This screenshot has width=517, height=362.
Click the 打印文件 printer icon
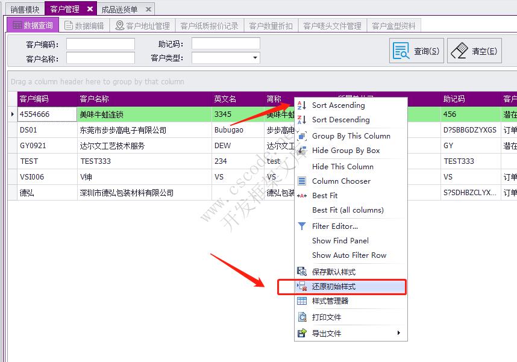pyautogui.click(x=302, y=317)
